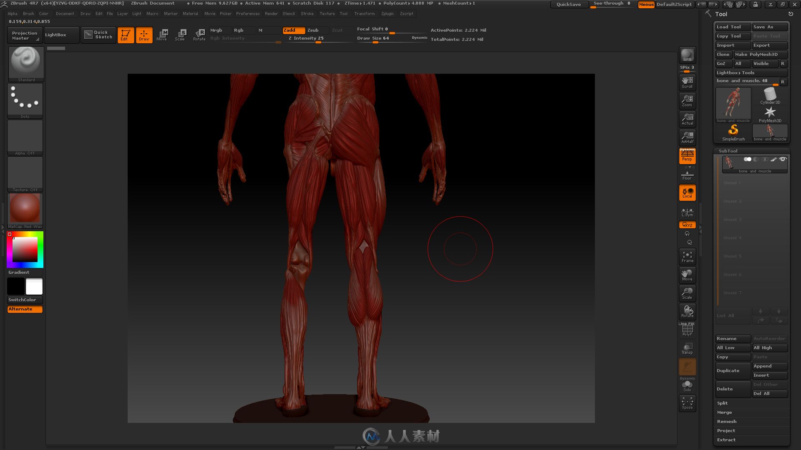Enable Dynamic draw size mode
This screenshot has height=450, width=801.
click(x=420, y=37)
